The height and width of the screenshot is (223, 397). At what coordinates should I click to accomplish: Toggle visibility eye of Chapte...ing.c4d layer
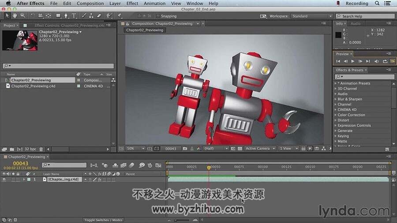(4, 179)
